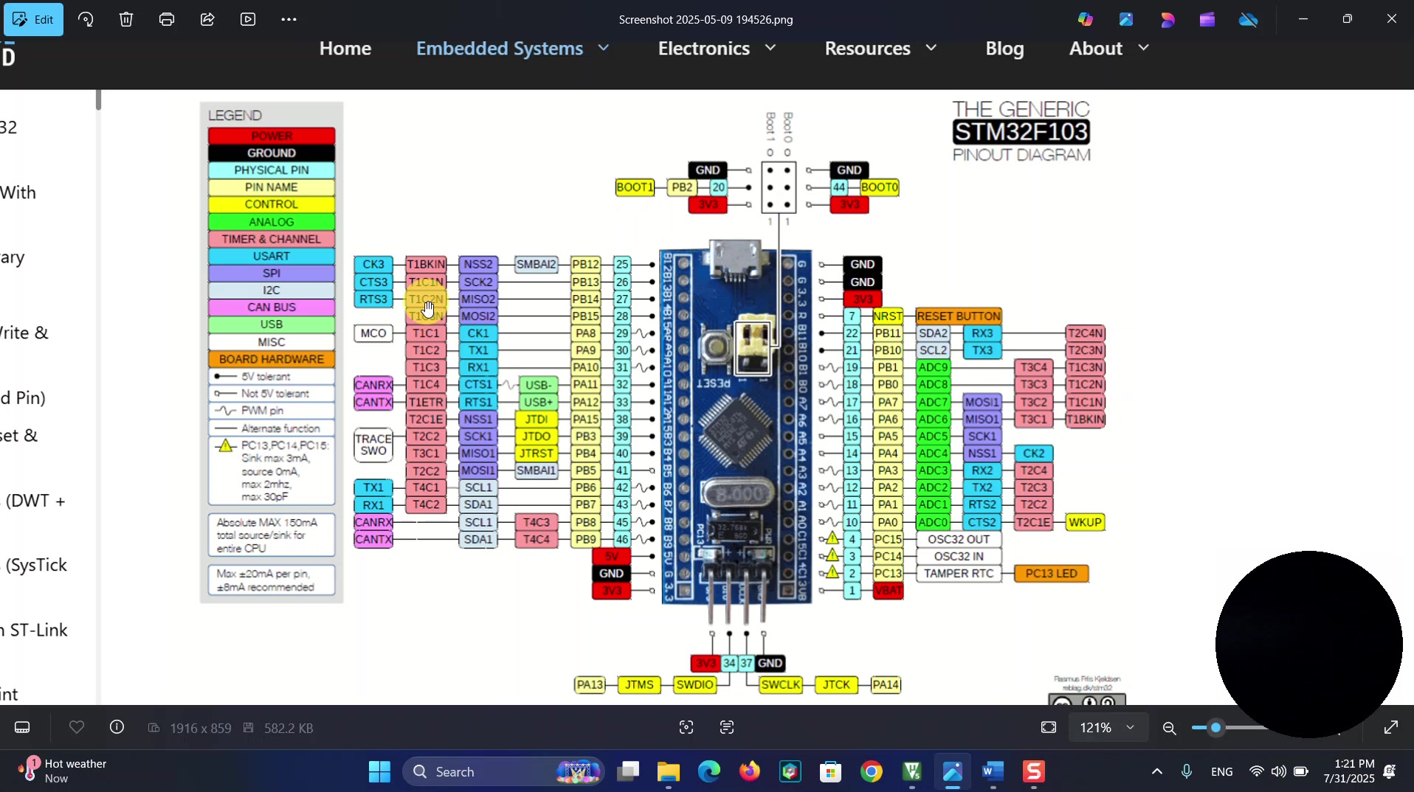This screenshot has width=1414, height=792.
Task: Click the focus-frame icon in bottom bar
Action: pos(686,728)
